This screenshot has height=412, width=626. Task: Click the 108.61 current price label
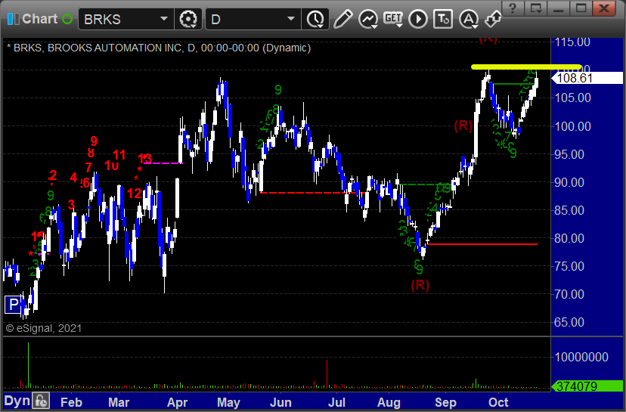pyautogui.click(x=587, y=79)
